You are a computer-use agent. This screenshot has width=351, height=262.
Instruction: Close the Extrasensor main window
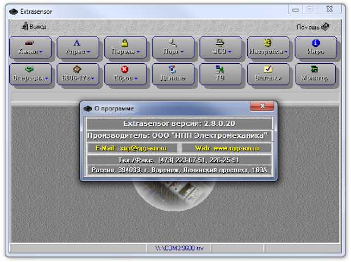pyautogui.click(x=329, y=9)
